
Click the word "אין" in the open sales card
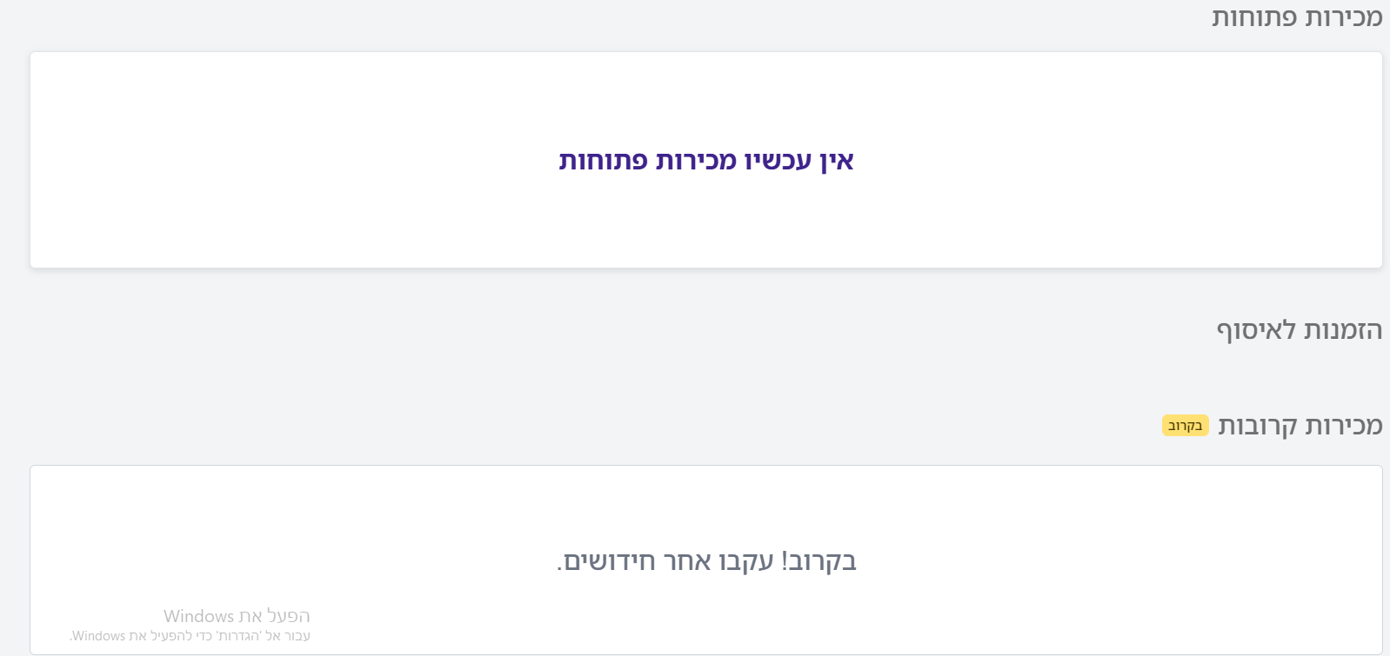pos(837,161)
